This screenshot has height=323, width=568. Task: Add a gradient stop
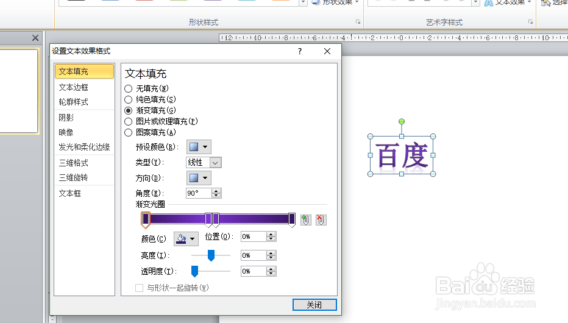click(306, 220)
